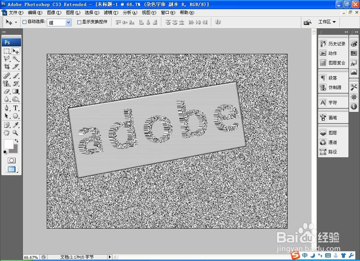Open the 图层 menu
Image resolution: width=360 pixels, height=261 pixels.
[73, 13]
